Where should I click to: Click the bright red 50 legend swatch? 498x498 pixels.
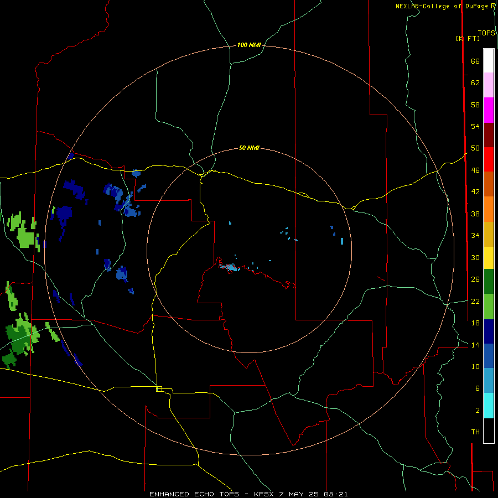(x=489, y=159)
